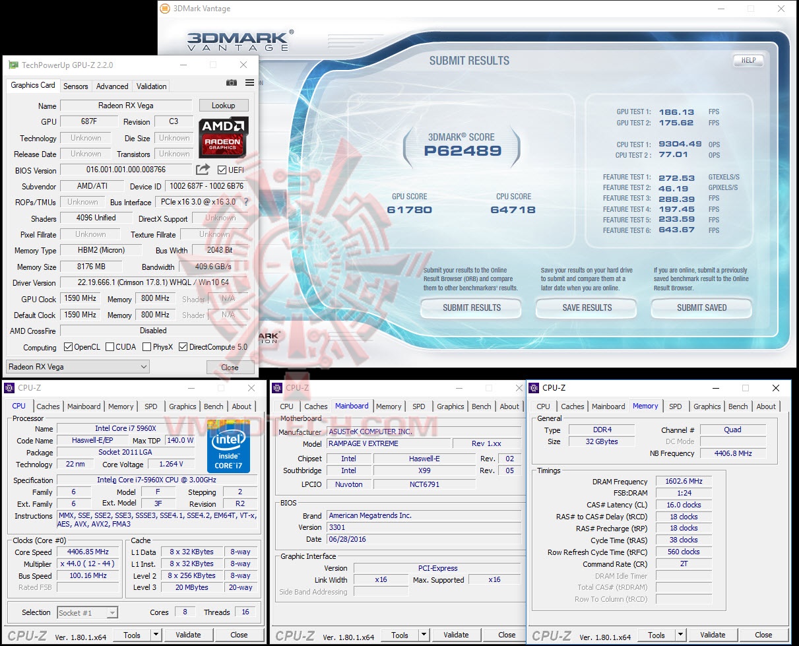Screen dimensions: 799x646
Task: Expand Tools arrow in Mainboard CPU-Z window
Action: 424,635
